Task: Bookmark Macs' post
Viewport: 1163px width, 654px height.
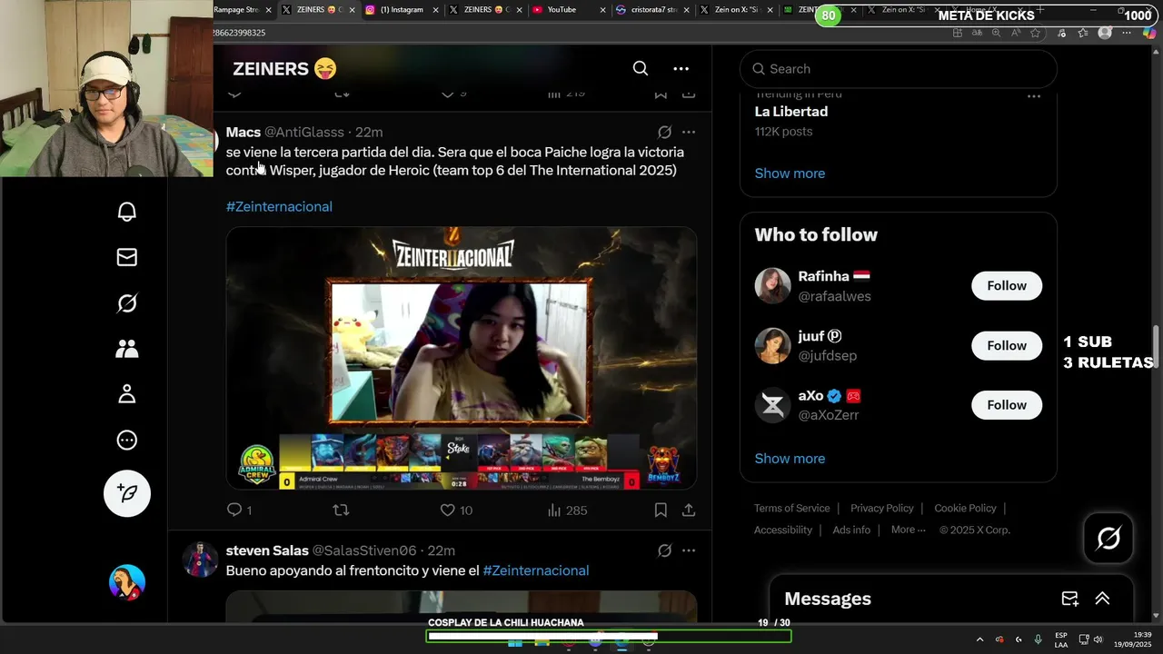Action: tap(661, 510)
